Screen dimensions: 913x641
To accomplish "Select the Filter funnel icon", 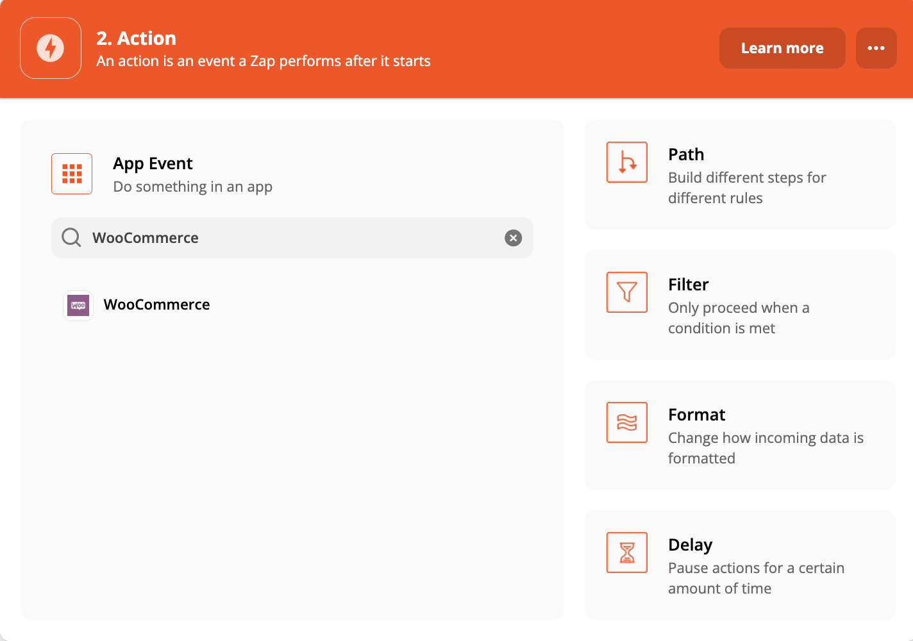I will tap(626, 292).
